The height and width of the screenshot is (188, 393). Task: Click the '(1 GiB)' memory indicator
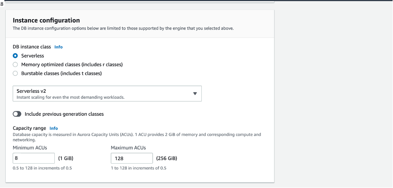click(x=66, y=158)
